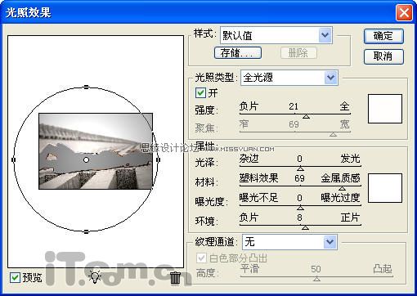This screenshot has width=417, height=296.
Task: Toggle the 开 light-on checkbox
Action: pyautogui.click(x=200, y=93)
